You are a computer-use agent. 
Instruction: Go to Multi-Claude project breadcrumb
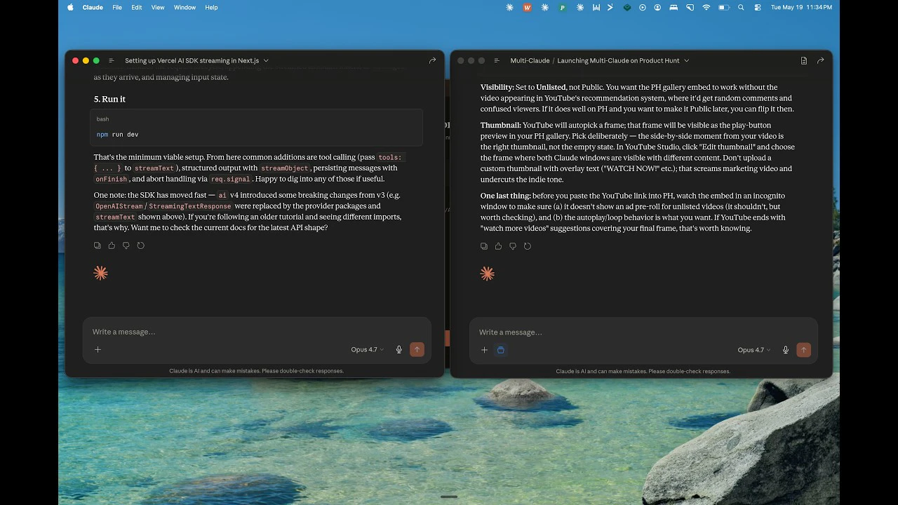529,61
